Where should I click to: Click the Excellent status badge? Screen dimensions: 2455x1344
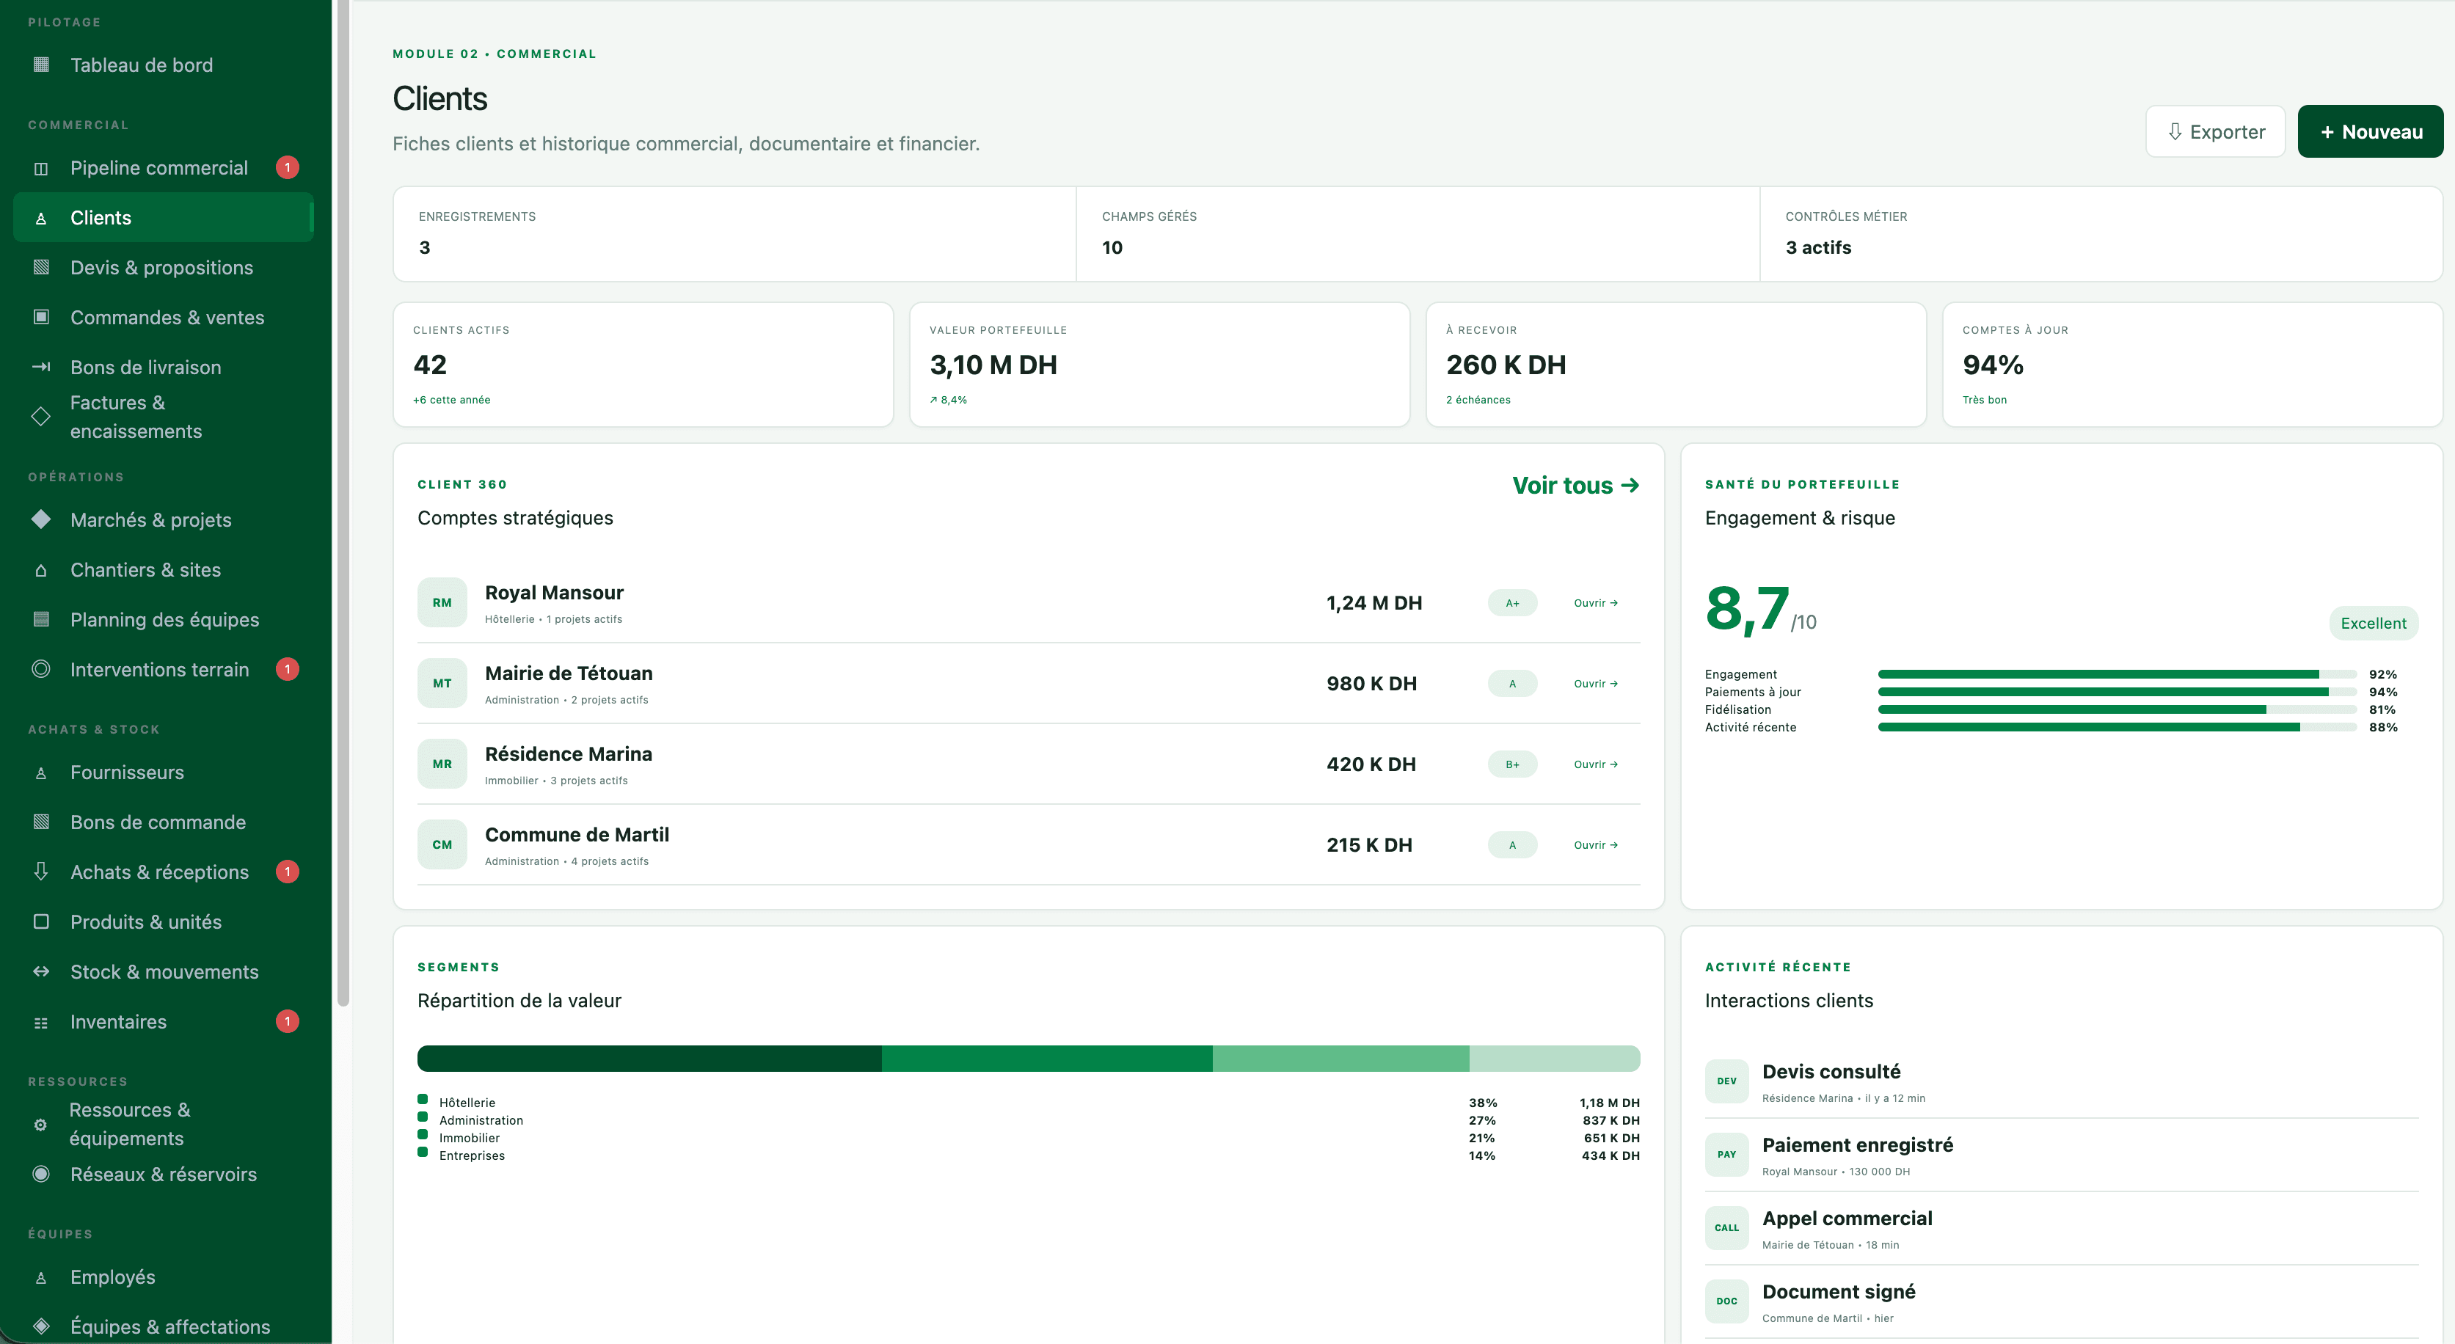[x=2373, y=624]
